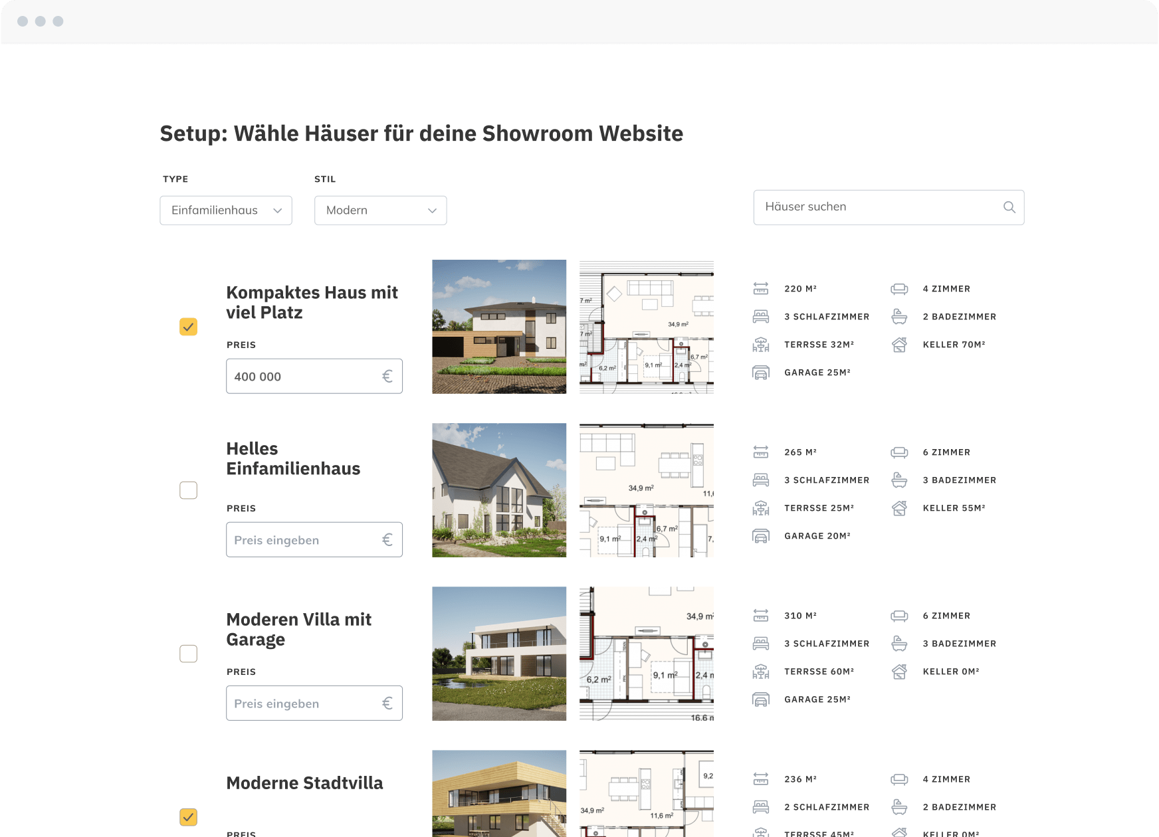
Task: Uncheck the Kompaktes Haus mit viel Platz checkbox
Action: 189,327
